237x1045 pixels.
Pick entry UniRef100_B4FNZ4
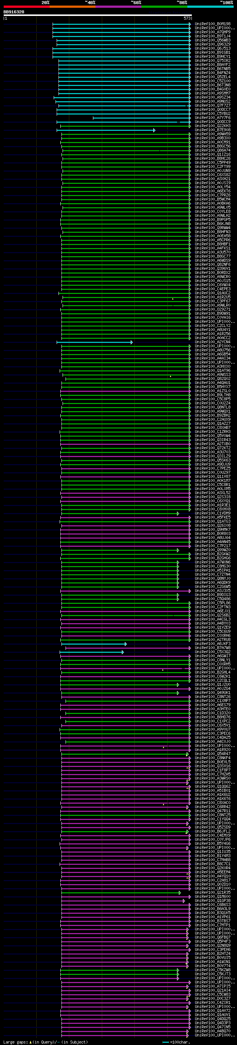(x=213, y=73)
